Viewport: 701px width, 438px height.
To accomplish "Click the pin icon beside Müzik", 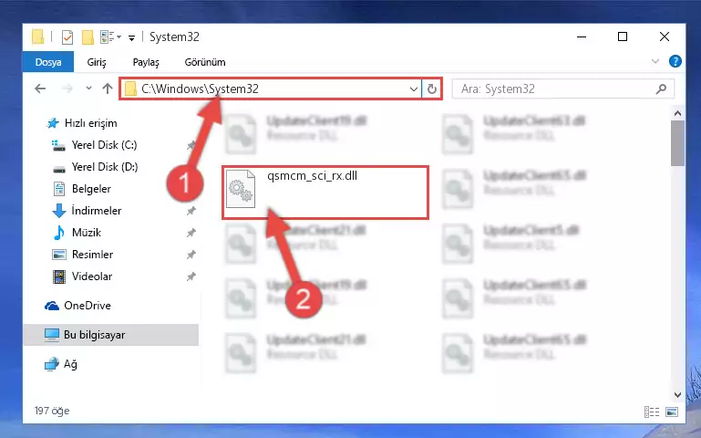I will (191, 233).
